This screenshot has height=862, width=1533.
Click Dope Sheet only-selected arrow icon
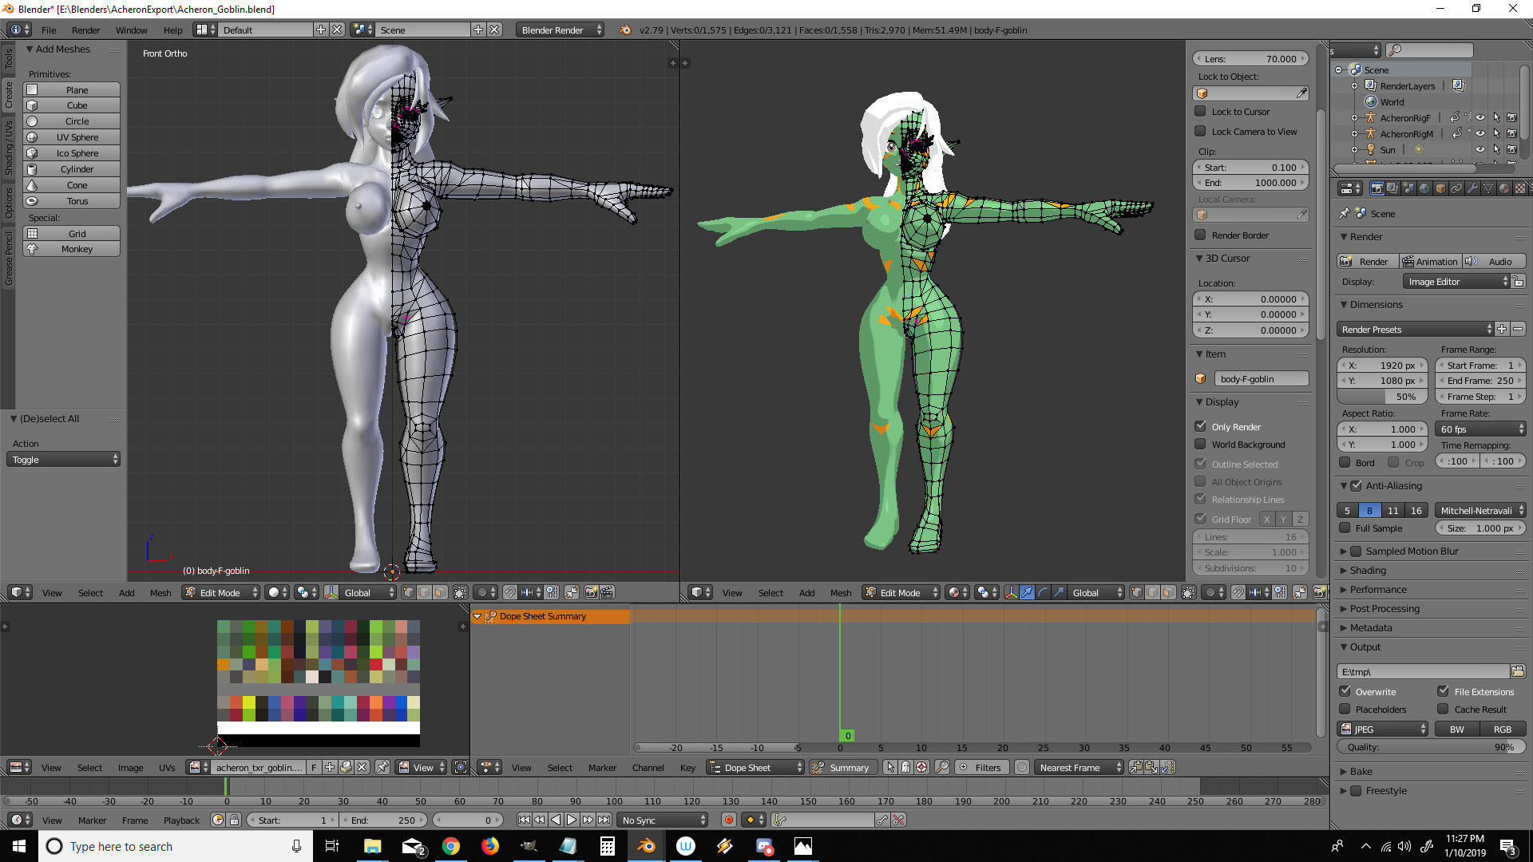(x=890, y=767)
